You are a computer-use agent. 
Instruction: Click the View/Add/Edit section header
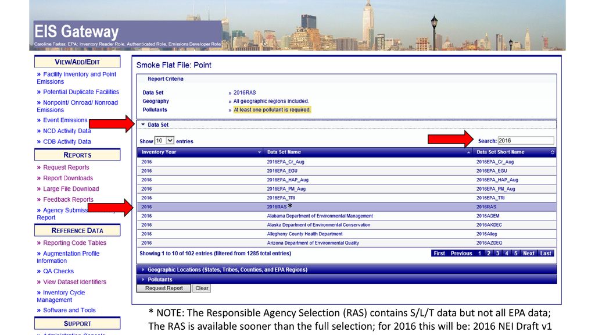(x=77, y=62)
